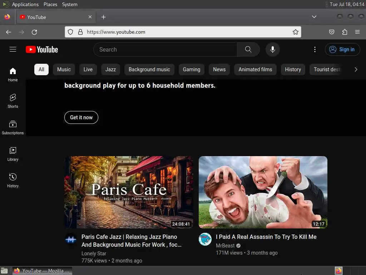Click the URL address bar
366x275 pixels.
[x=183, y=32]
